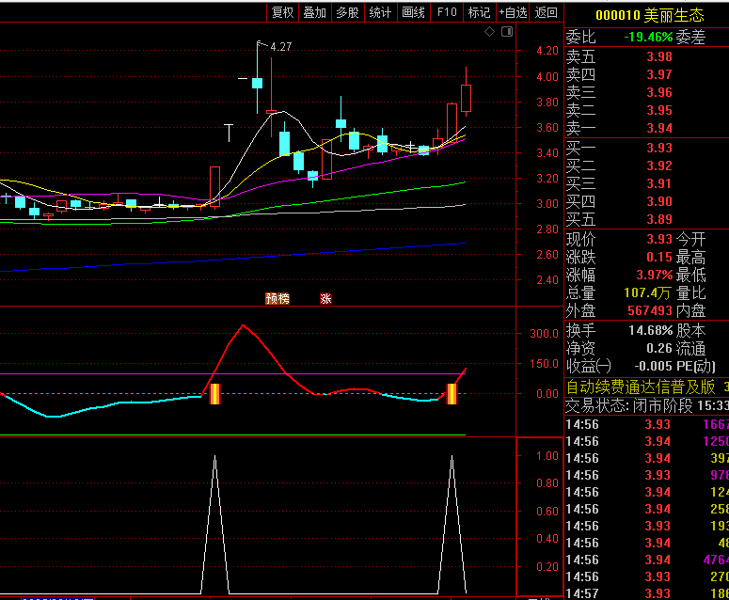Click 卖二 price 3.95
Screen dimensions: 729x600
tap(659, 110)
